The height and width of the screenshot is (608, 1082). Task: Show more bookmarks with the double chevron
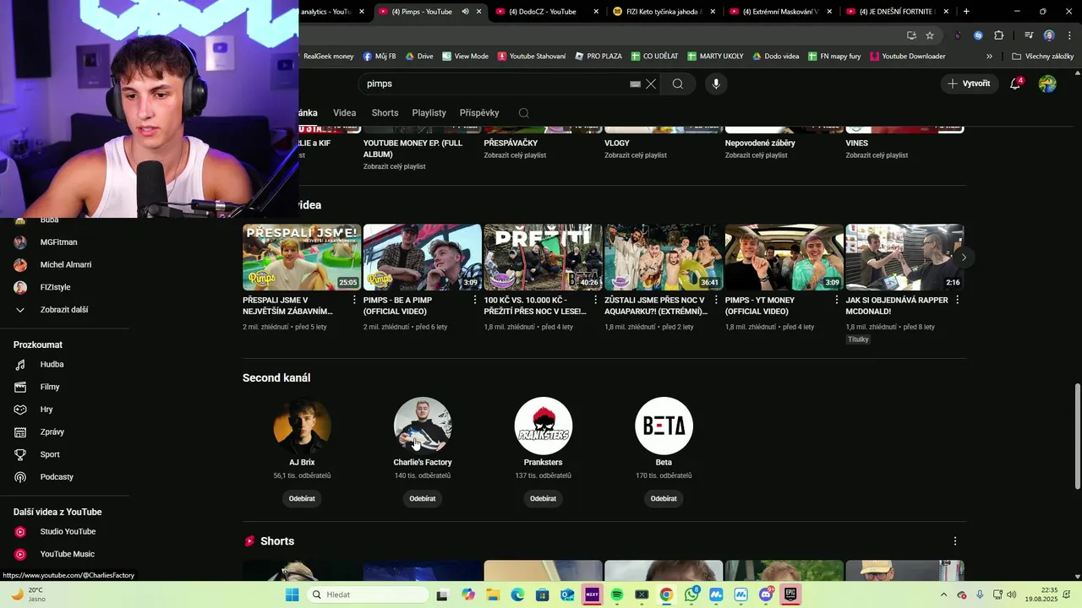pyautogui.click(x=989, y=57)
